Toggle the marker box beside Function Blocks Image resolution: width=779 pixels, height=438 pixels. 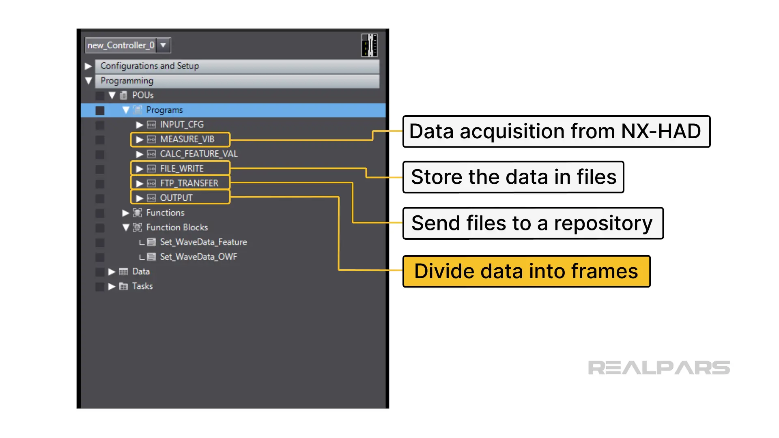[x=100, y=228]
